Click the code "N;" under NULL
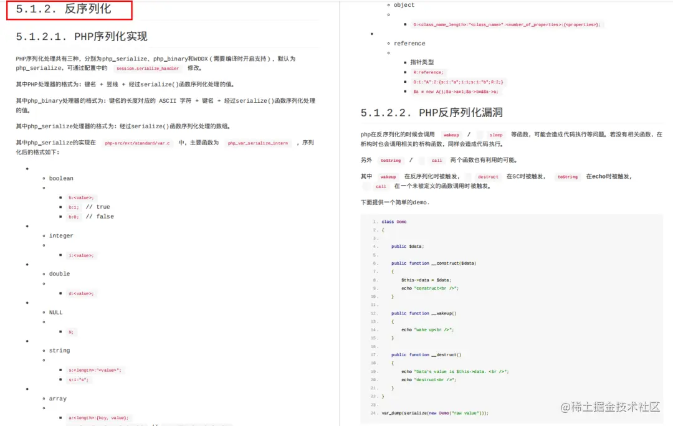673x426 pixels. point(71,331)
